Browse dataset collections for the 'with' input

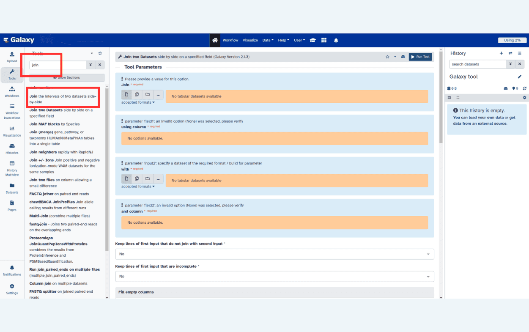(x=147, y=178)
